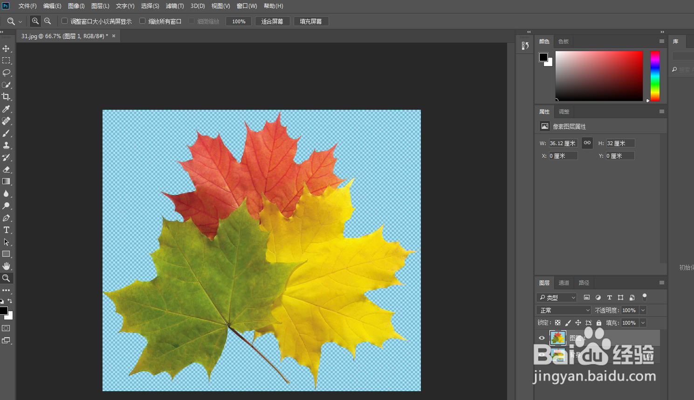This screenshot has width=694, height=400.
Task: Toggle lock position icon
Action: [x=578, y=323]
